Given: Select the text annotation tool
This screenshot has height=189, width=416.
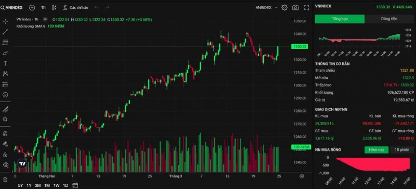Looking at the screenshot, I should 5,64.
